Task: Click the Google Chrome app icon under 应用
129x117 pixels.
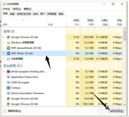Action: [x=8, y=37]
